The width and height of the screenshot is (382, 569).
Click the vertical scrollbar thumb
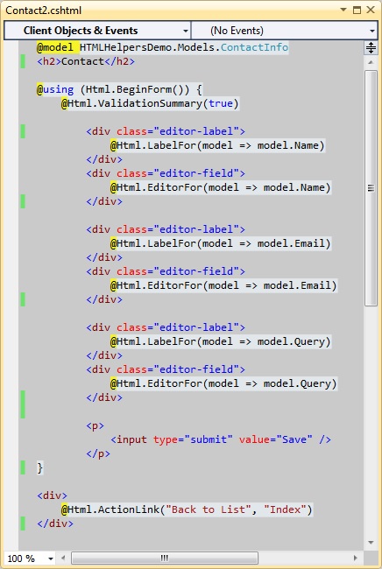click(371, 188)
